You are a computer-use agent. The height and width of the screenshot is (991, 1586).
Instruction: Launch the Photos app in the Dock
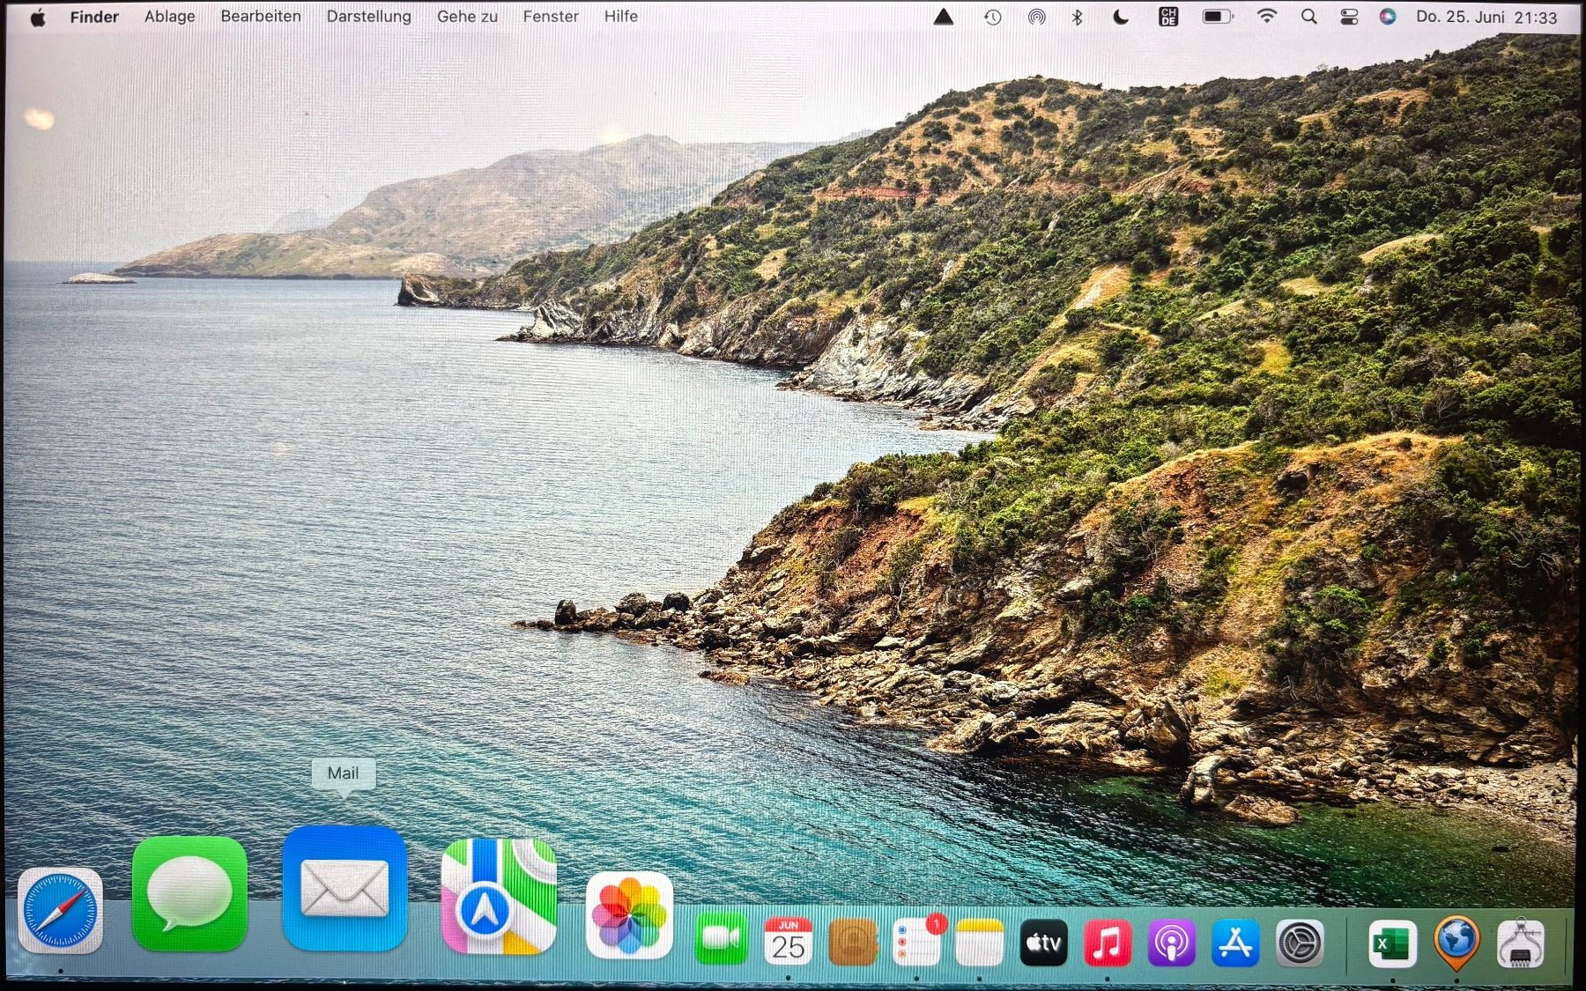pos(629,916)
